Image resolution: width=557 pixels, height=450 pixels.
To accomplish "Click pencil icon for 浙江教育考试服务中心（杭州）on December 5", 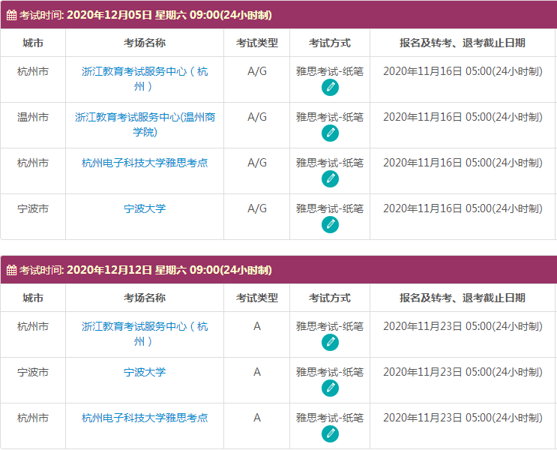I will coord(330,88).
